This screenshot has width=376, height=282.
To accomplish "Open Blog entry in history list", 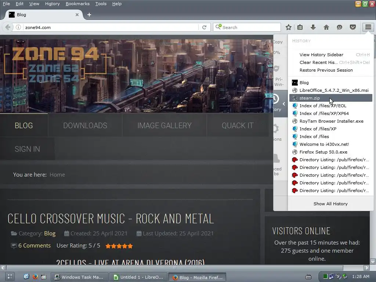I will point(331,83).
